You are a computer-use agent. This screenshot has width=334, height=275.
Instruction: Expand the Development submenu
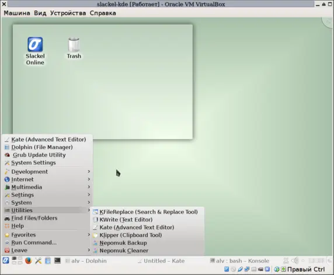click(x=47, y=171)
